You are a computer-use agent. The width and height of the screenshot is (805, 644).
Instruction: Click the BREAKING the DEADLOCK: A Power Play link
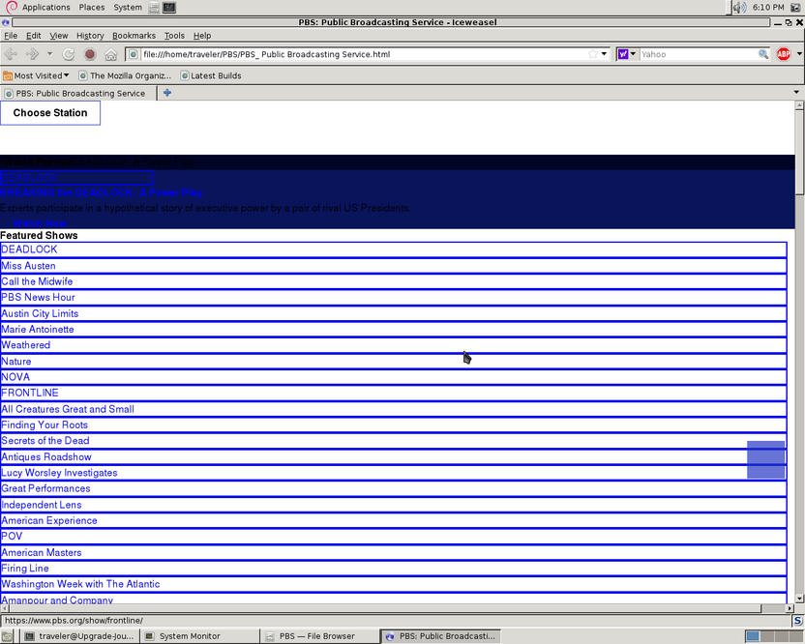[102, 193]
